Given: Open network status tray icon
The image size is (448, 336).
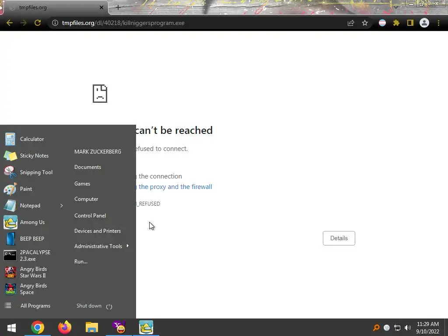Looking at the screenshot, I should tap(397, 328).
